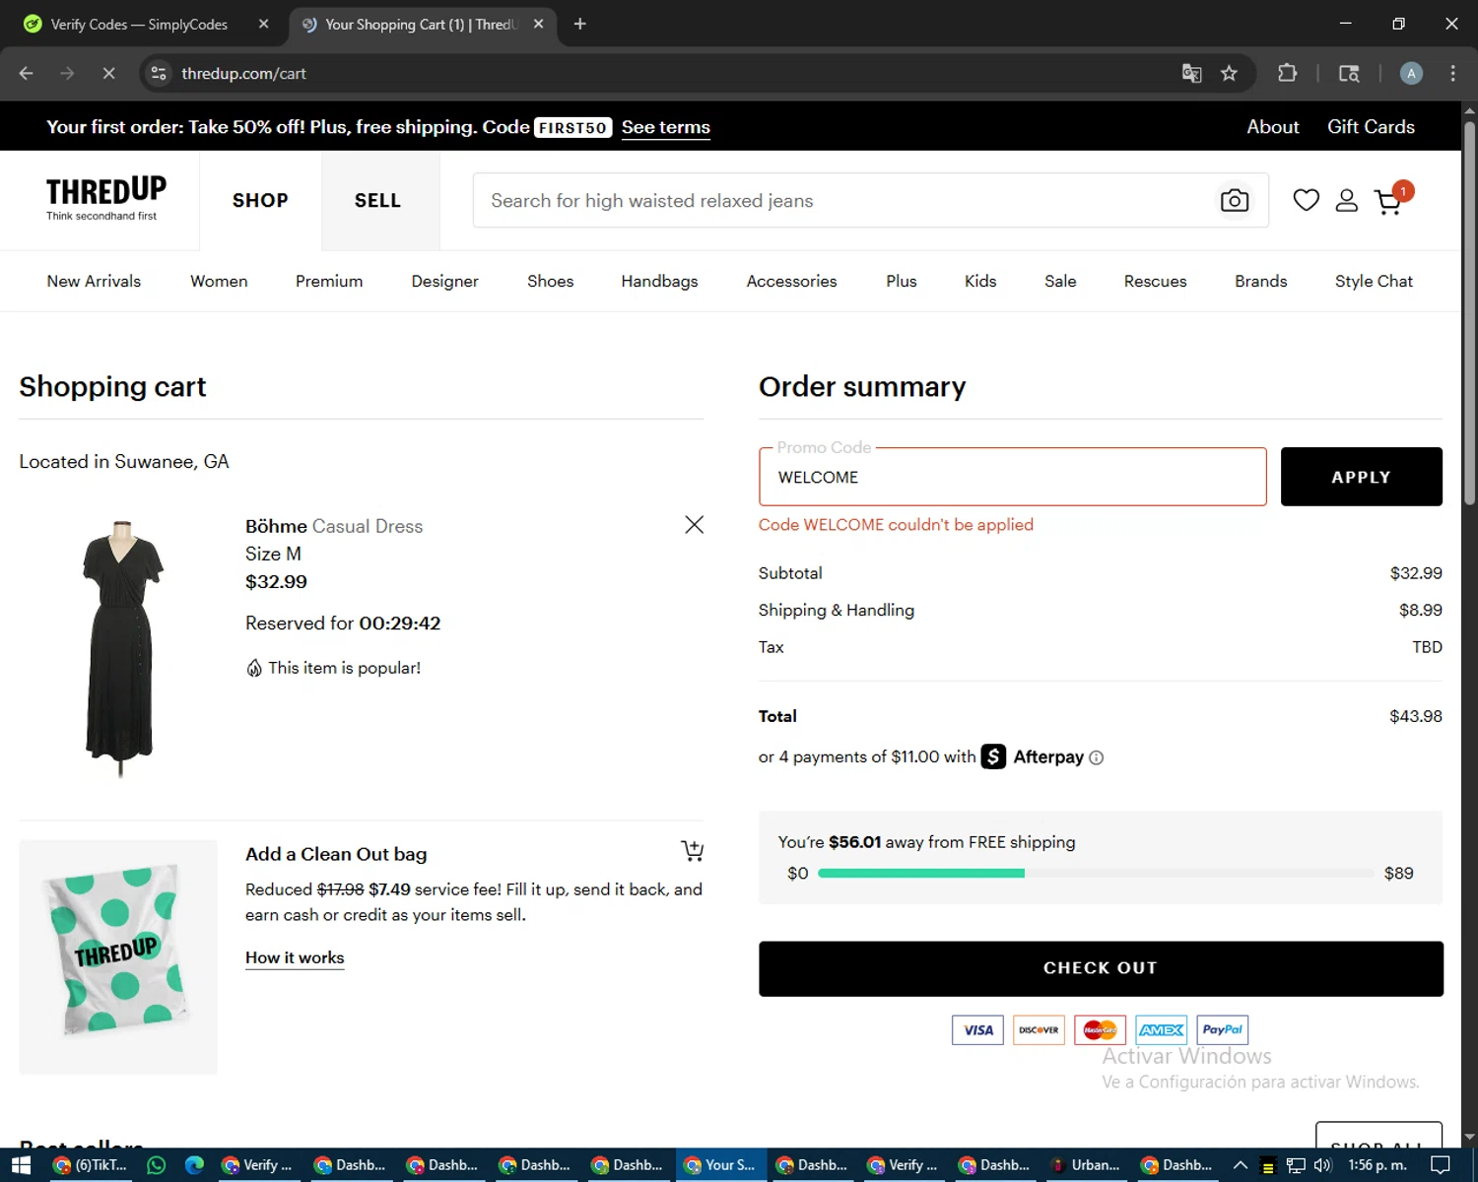Click Böhme Casual Dress title
This screenshot has width=1478, height=1182.
point(334,526)
